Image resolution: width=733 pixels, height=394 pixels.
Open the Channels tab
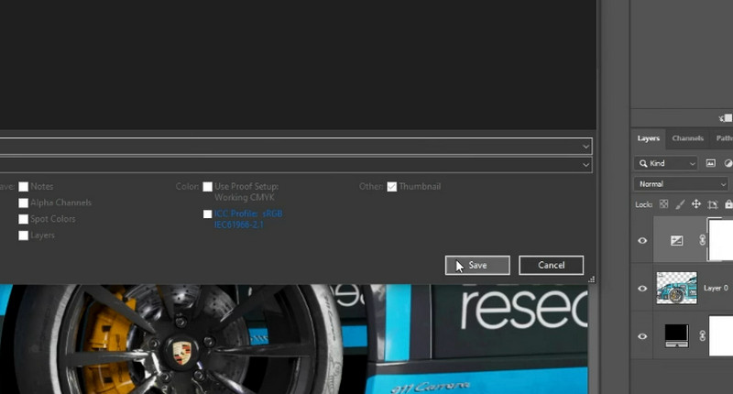point(688,138)
